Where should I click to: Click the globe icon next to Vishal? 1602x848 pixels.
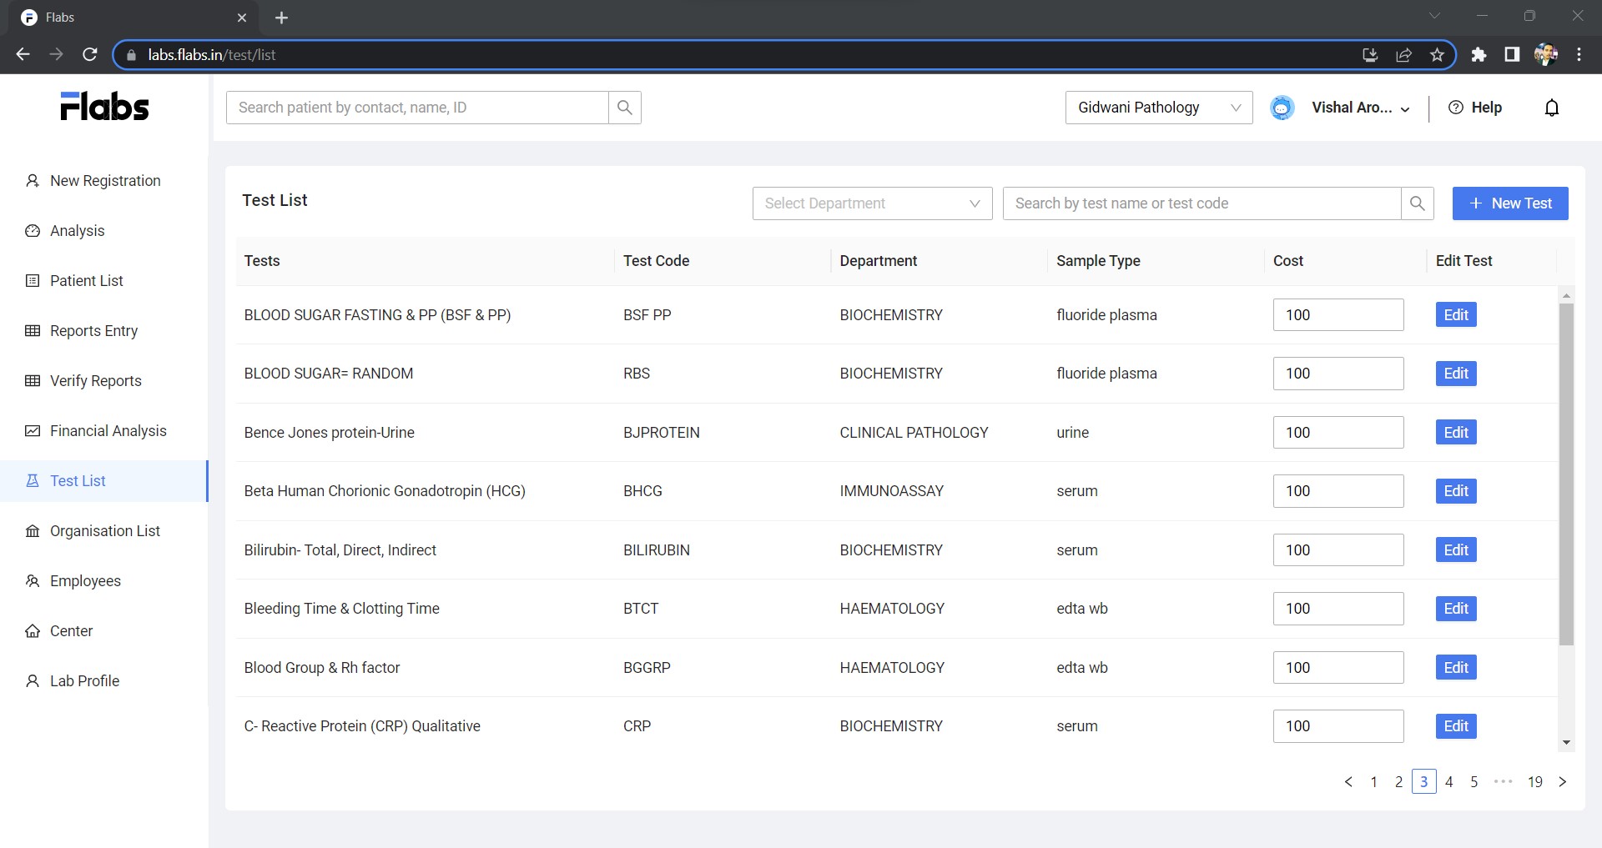[1282, 108]
